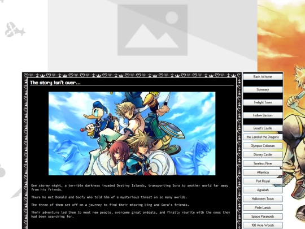This screenshot has height=229, width=305.
Task: Click the sentence 'There he met Donald and Goofy'
Action: tap(109, 197)
